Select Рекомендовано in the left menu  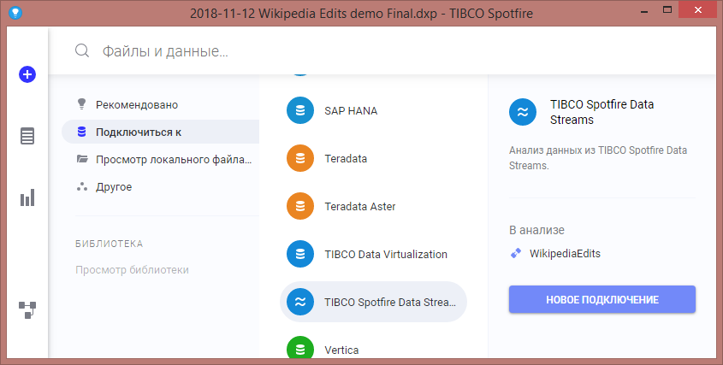137,104
